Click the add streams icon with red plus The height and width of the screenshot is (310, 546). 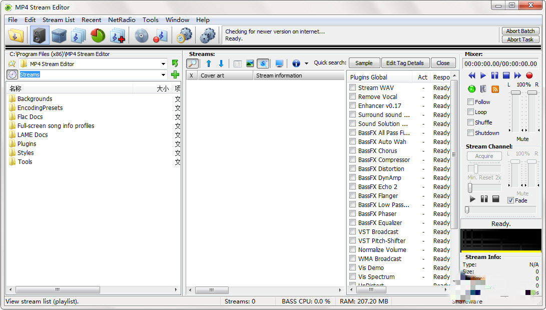point(118,35)
